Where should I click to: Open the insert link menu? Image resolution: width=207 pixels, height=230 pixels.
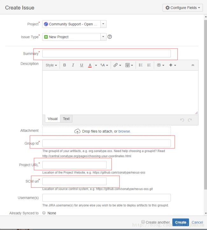click(x=117, y=65)
